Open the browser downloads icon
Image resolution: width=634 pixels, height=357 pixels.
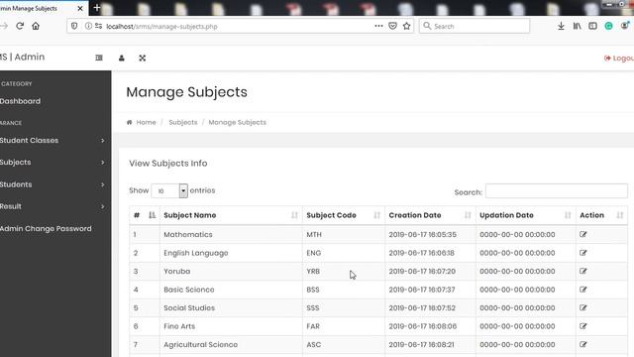pos(561,26)
